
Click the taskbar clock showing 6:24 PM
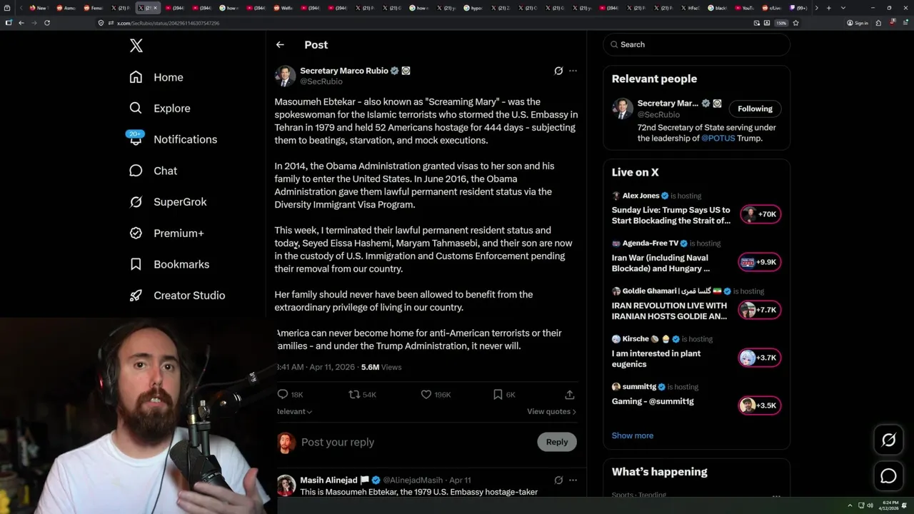890,505
